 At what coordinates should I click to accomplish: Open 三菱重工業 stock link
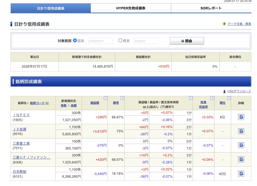pyautogui.click(x=21, y=144)
